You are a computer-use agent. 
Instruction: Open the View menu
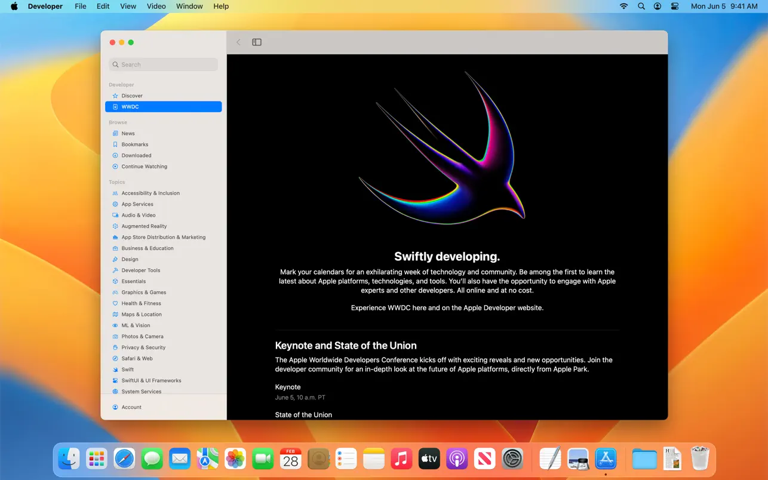coord(128,6)
